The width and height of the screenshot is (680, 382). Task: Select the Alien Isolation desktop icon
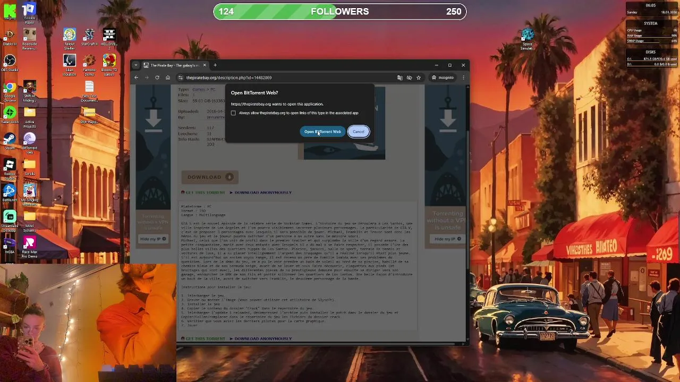(70, 65)
